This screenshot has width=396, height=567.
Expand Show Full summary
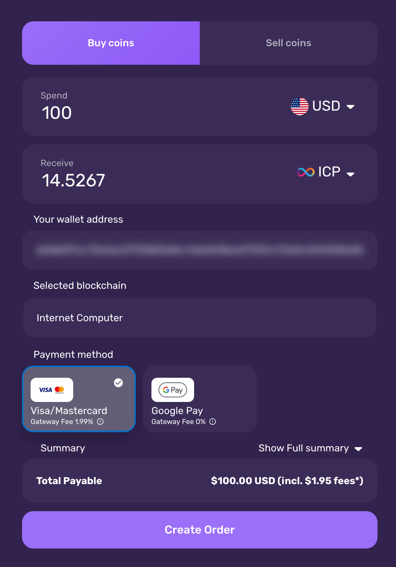coord(310,448)
